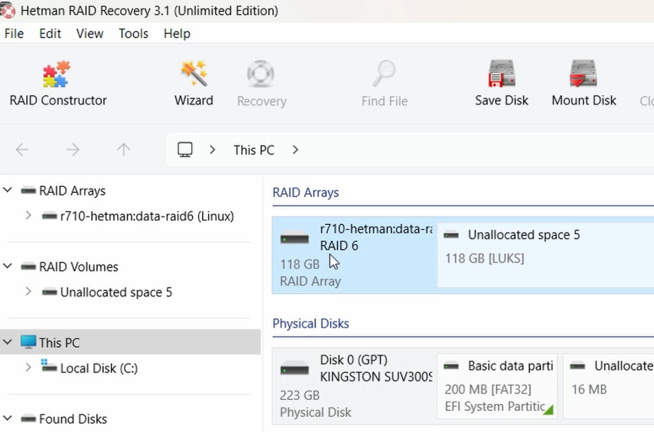Select the This PC tree row
The width and height of the screenshot is (654, 432).
coord(130,342)
